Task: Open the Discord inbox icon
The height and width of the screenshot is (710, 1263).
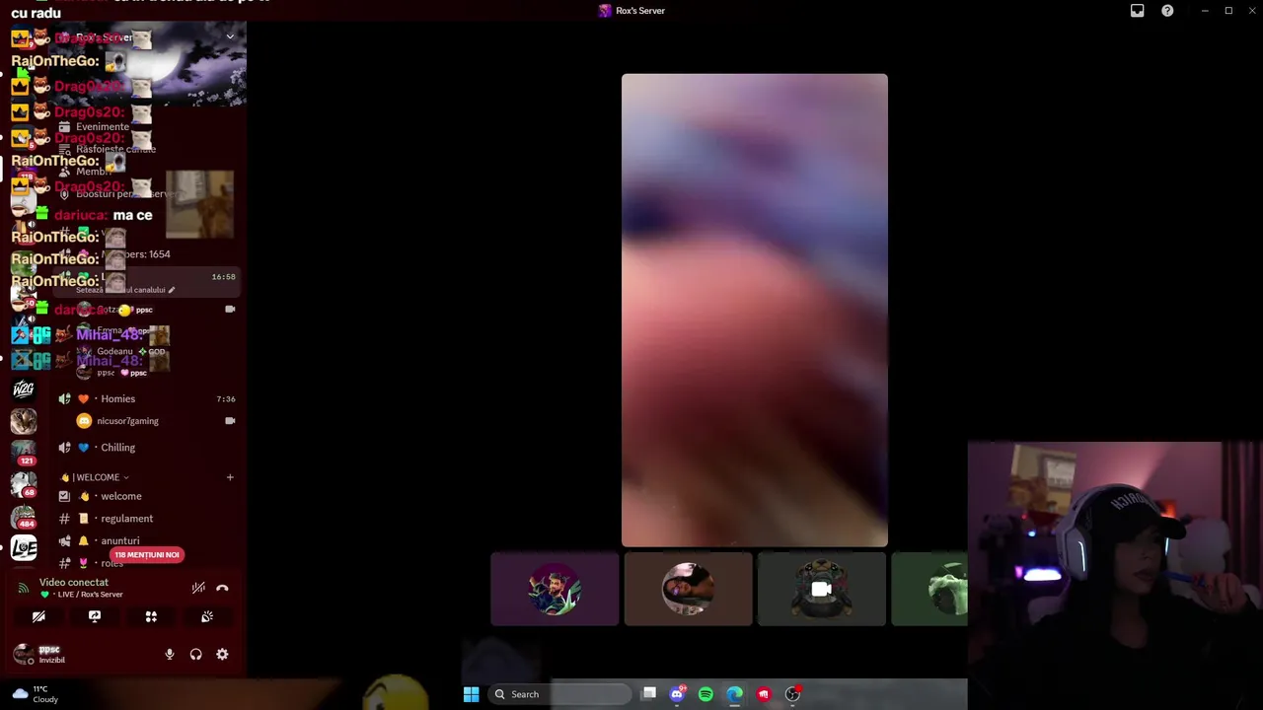Action: click(x=1137, y=11)
